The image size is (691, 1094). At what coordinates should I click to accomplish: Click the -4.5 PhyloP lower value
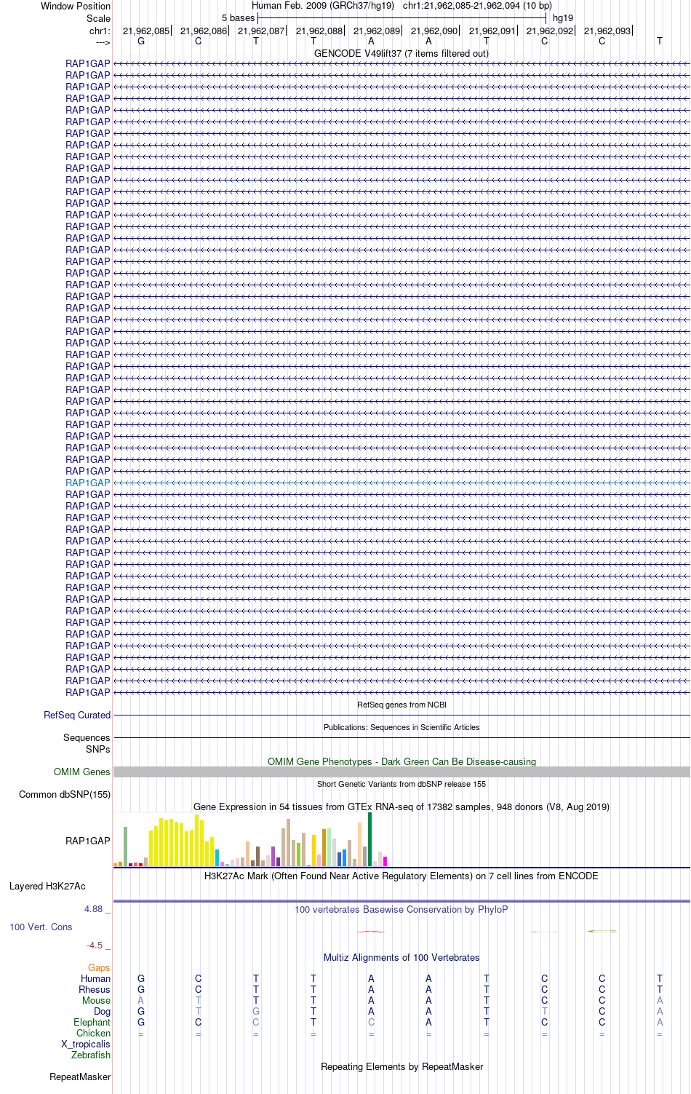(x=95, y=946)
